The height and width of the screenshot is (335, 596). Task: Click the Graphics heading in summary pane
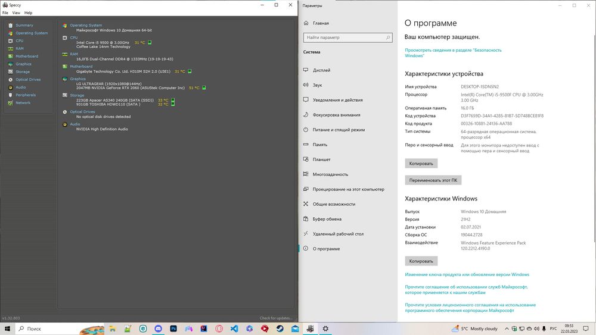coord(77,79)
